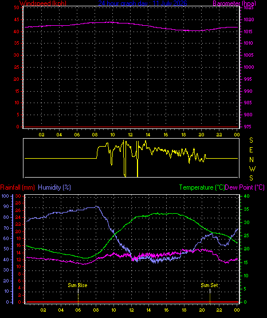Click the 1000 value on the Barometer axis
This screenshot has width=267, height=318.
tap(249, 67)
